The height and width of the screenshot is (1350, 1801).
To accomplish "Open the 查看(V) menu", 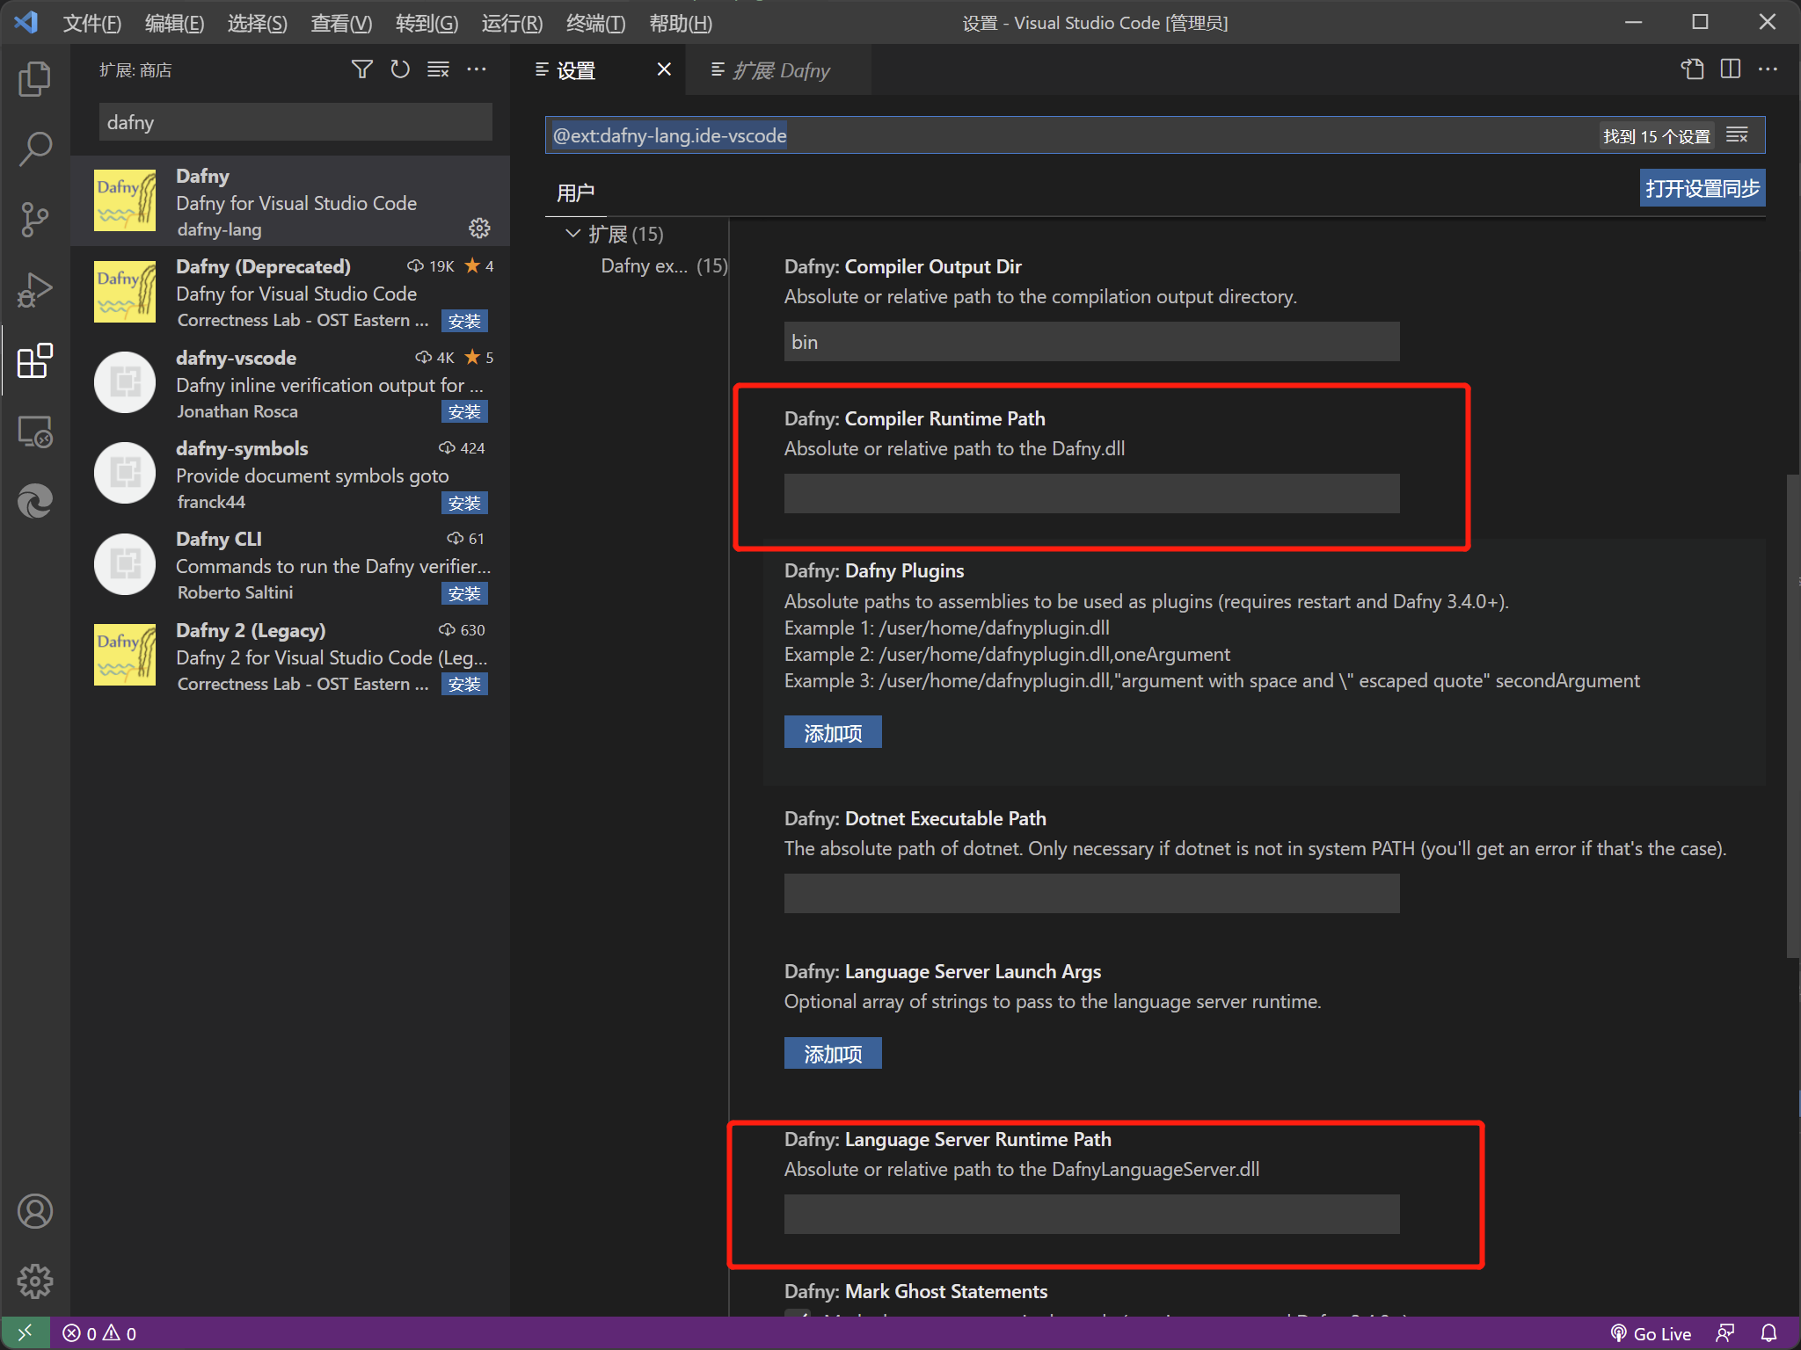I will click(341, 23).
